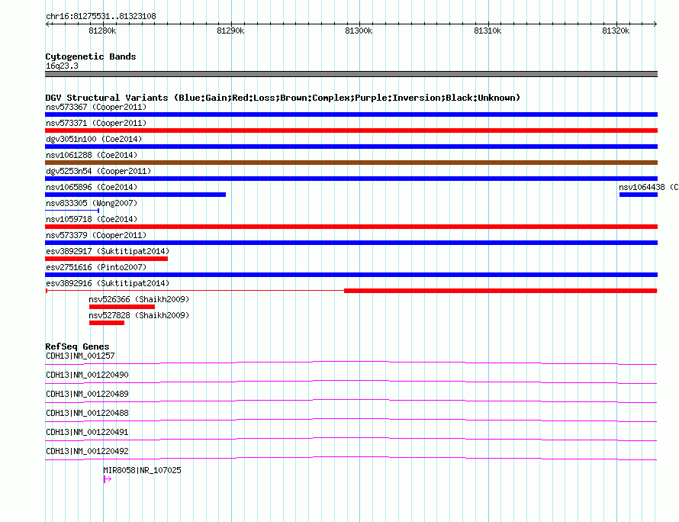Click the 81280k ruler tick label
679x522 pixels.
[102, 31]
